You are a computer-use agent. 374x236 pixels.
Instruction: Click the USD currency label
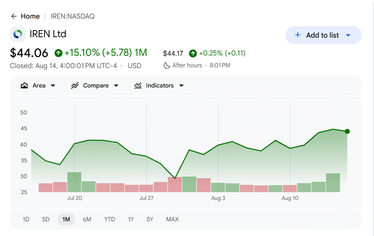(134, 66)
